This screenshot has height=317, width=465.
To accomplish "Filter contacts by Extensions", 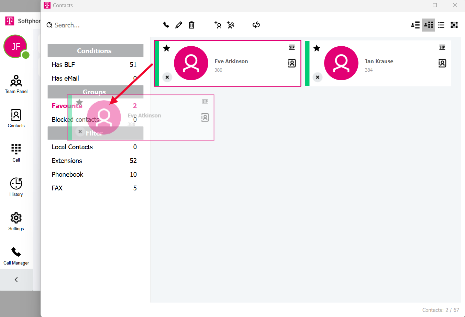I will 67,161.
